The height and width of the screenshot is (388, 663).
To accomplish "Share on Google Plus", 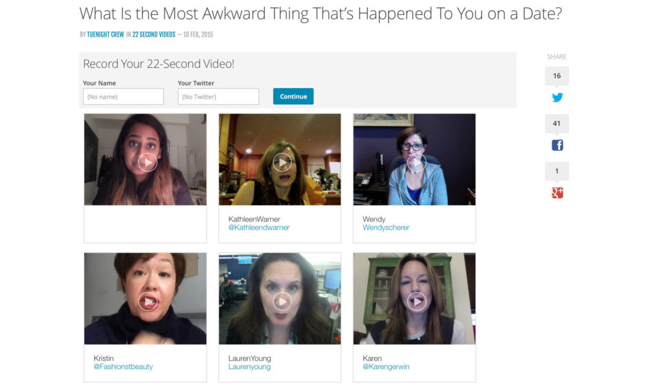I will coord(557,193).
